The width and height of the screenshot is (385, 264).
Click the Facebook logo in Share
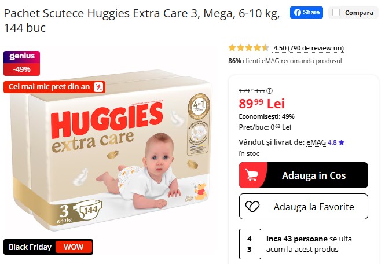[298, 13]
